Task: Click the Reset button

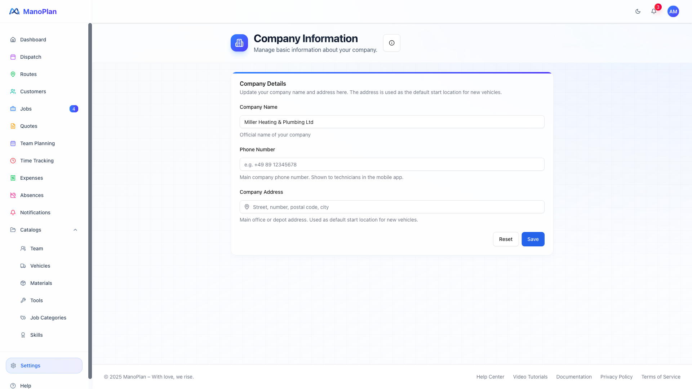Action: [506, 239]
